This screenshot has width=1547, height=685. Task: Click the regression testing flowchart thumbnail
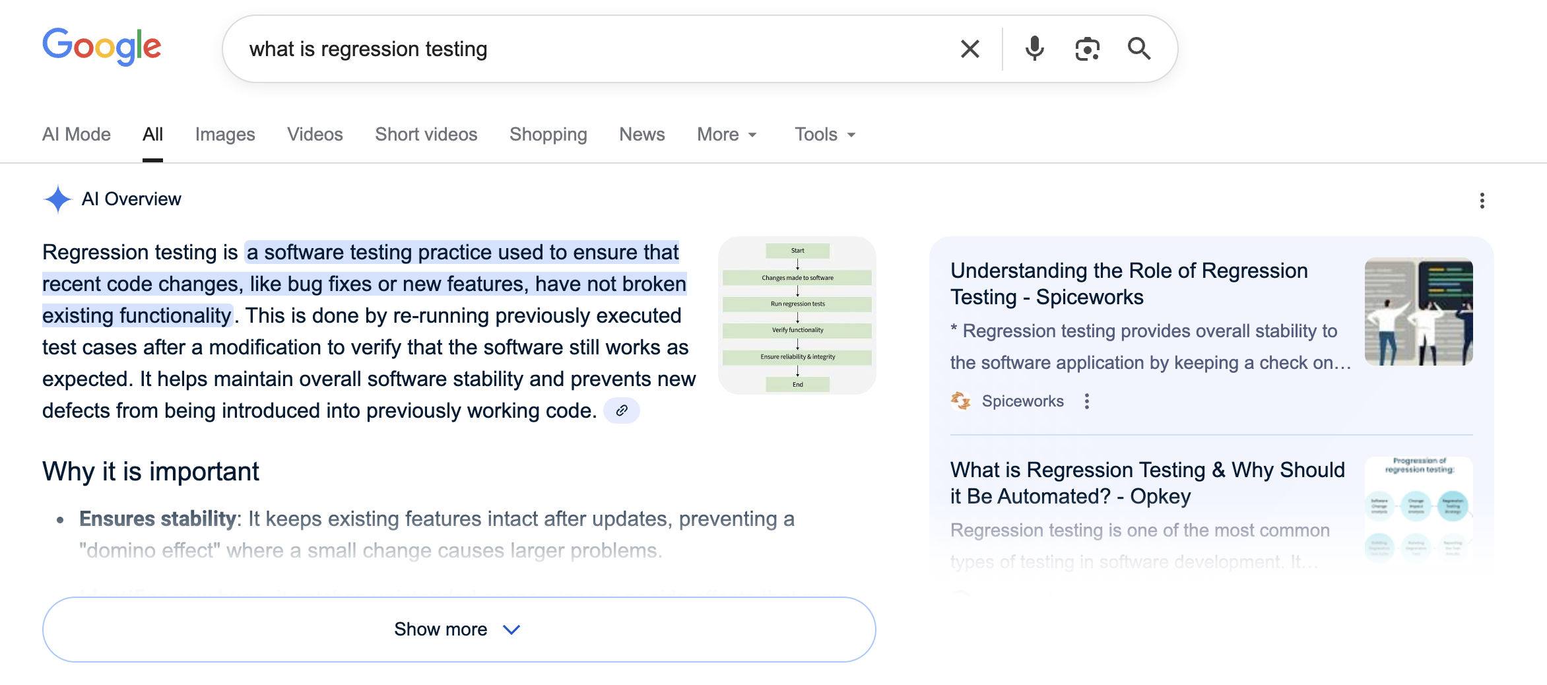click(797, 316)
